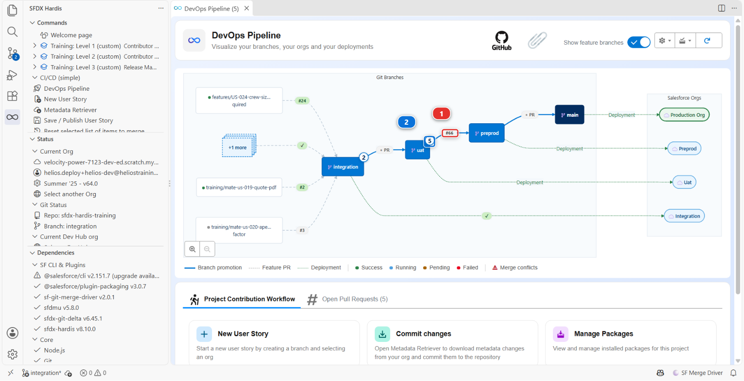This screenshot has width=744, height=381.
Task: Click the errors and warnings status indicator
Action: [93, 373]
